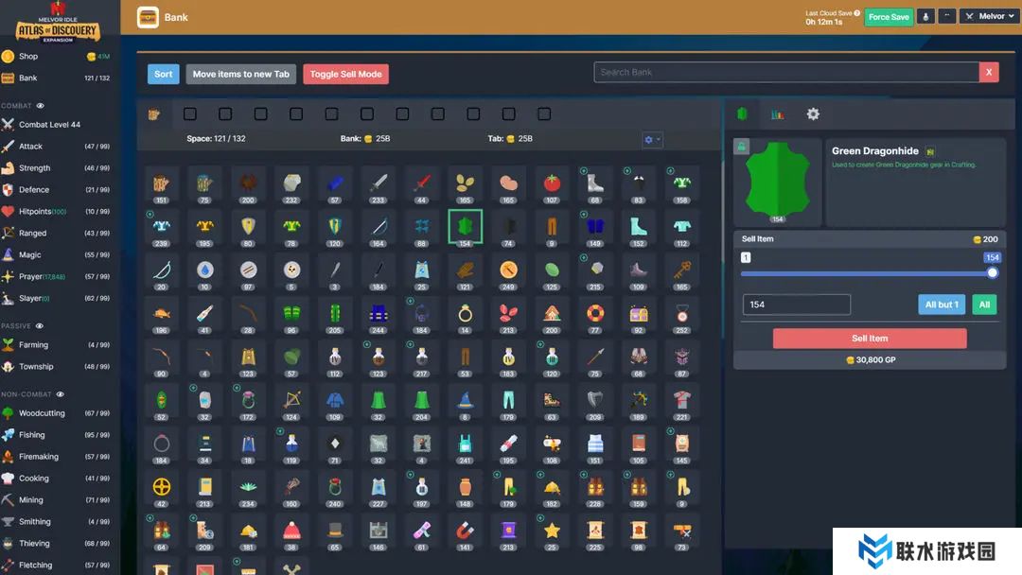Select the gold ring item in bank
The width and height of the screenshot is (1022, 575).
pyautogui.click(x=465, y=313)
